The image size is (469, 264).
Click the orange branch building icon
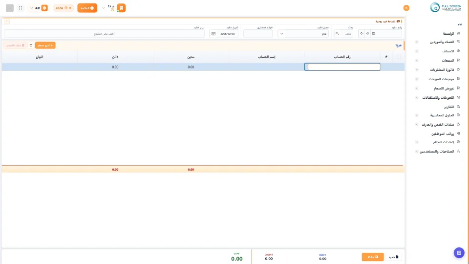click(121, 8)
